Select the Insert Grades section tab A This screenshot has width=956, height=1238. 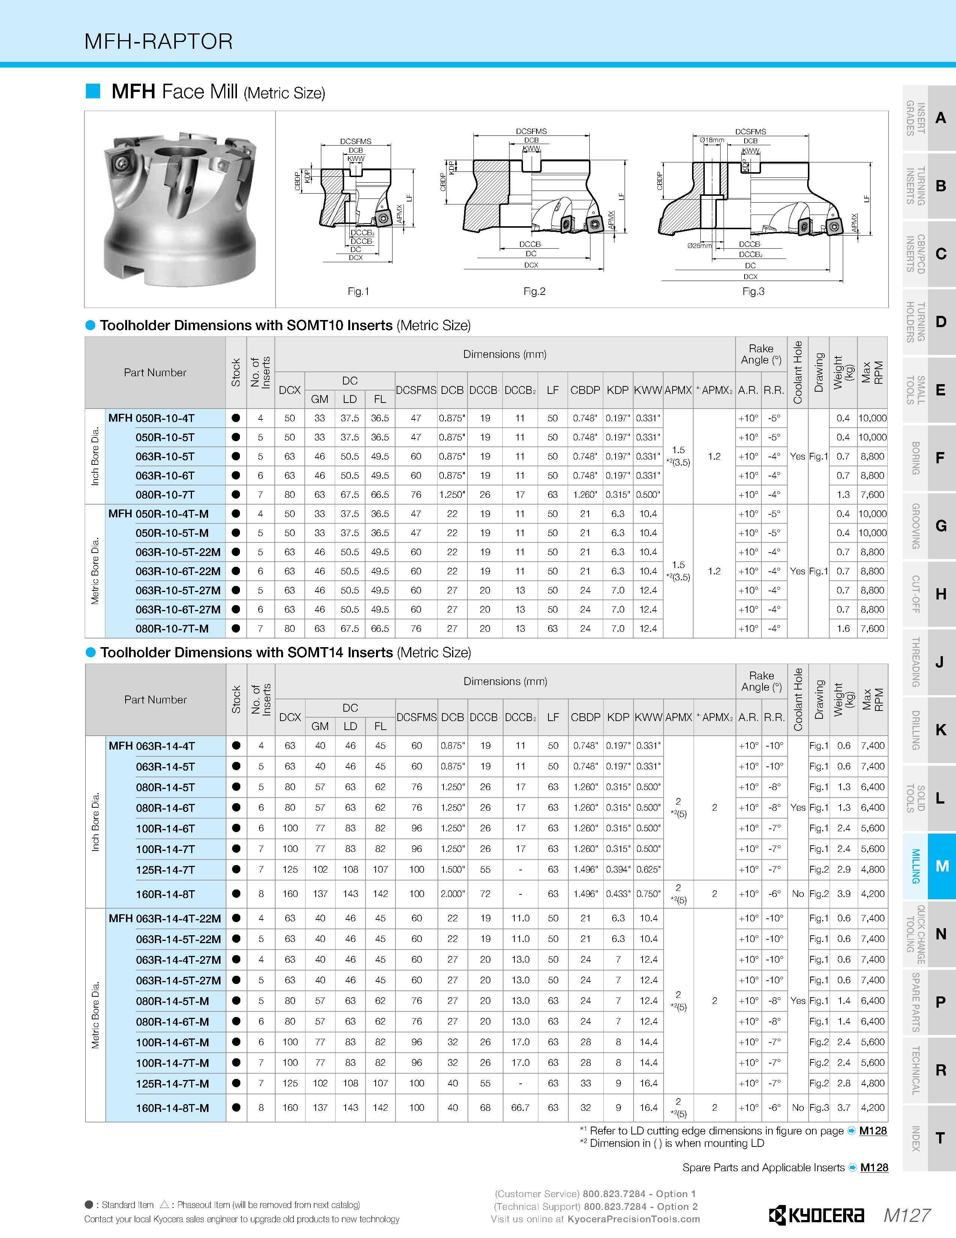[x=929, y=118]
